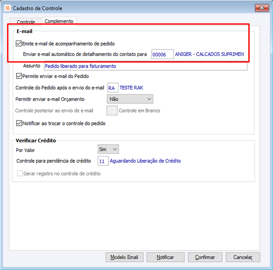The width and height of the screenshot is (273, 270).
Task: Toggle Emite e-mail de acompanhamento de pedido
Action: (18, 44)
